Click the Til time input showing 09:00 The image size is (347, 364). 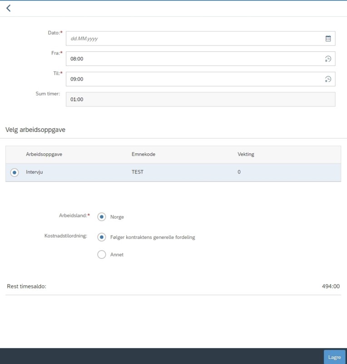[x=200, y=79]
